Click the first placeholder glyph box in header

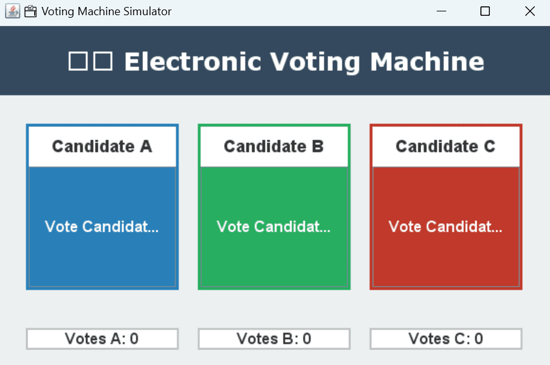78,61
